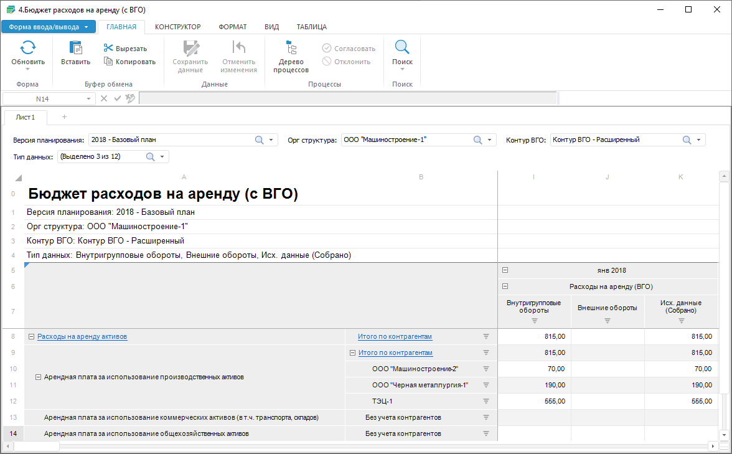Click the Расходы на аренду активов link
Viewport: 732px width, 454px height.
[82, 337]
